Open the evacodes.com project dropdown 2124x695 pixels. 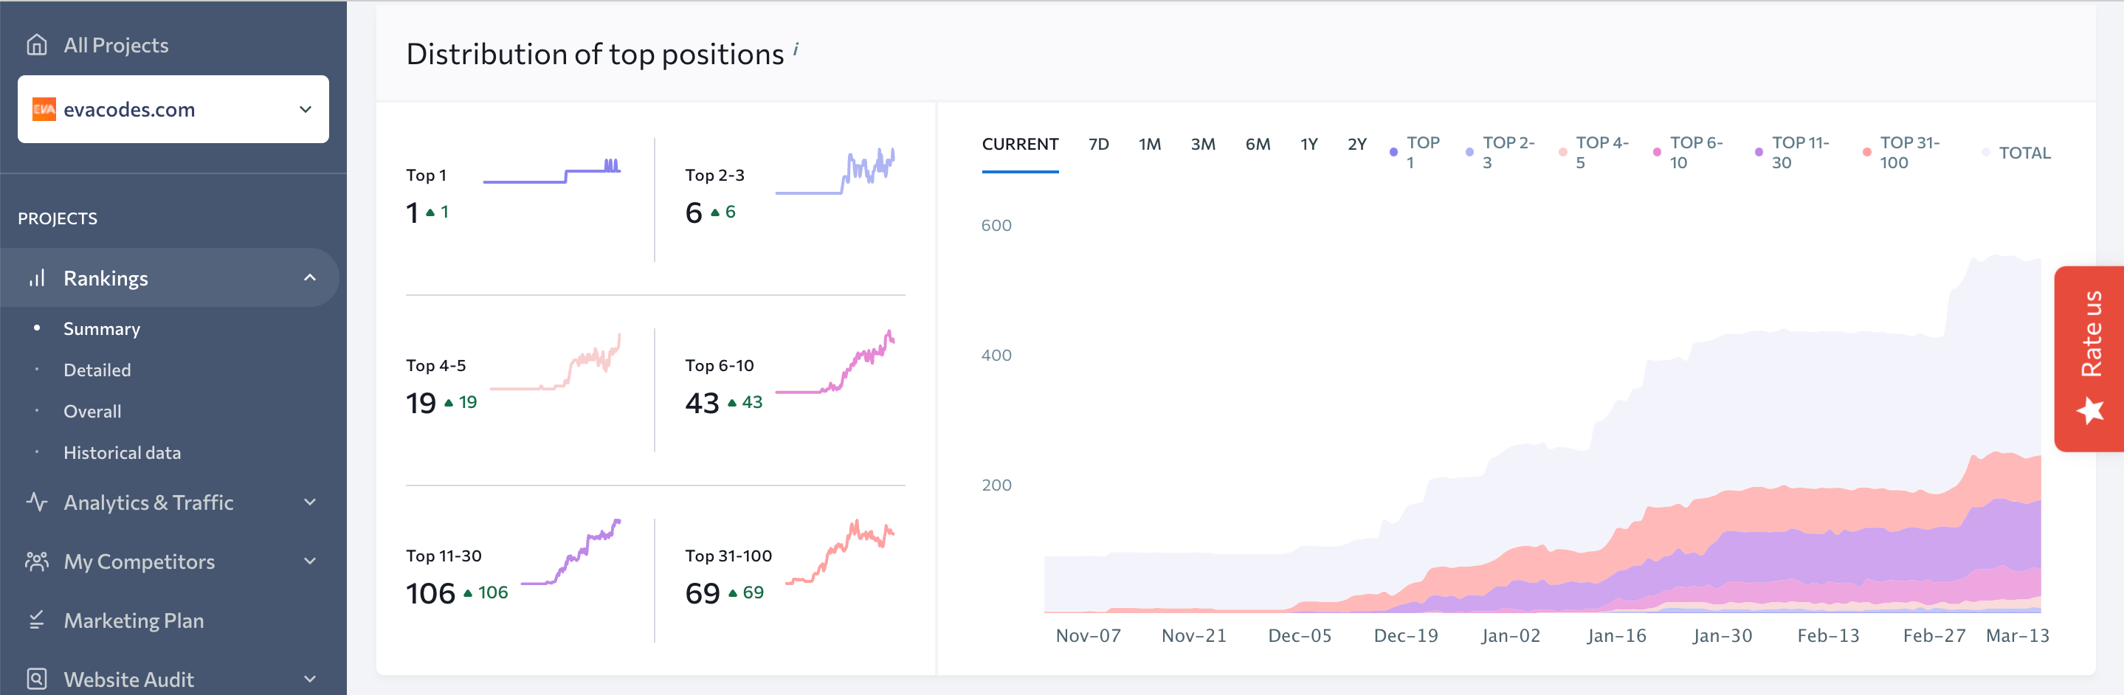click(x=173, y=109)
